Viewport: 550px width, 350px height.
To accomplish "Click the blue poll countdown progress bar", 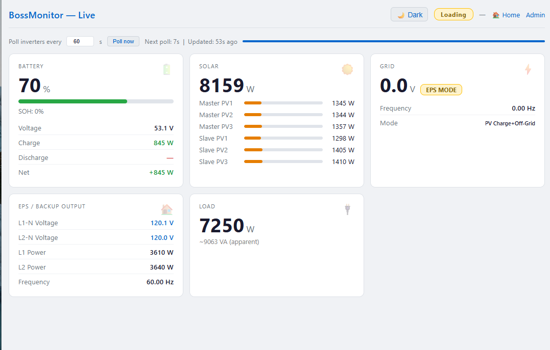I will click(394, 41).
